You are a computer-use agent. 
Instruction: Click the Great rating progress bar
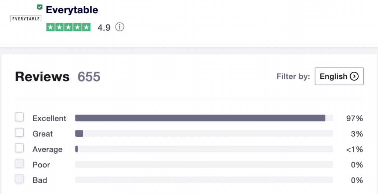204,133
